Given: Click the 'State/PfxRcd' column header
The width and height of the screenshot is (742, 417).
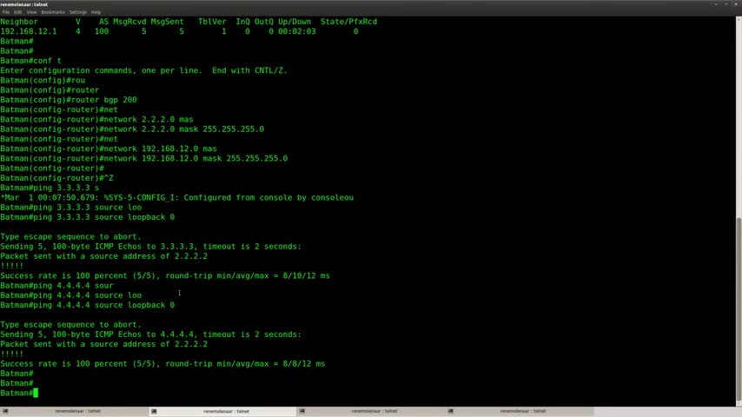Looking at the screenshot, I should coord(348,22).
